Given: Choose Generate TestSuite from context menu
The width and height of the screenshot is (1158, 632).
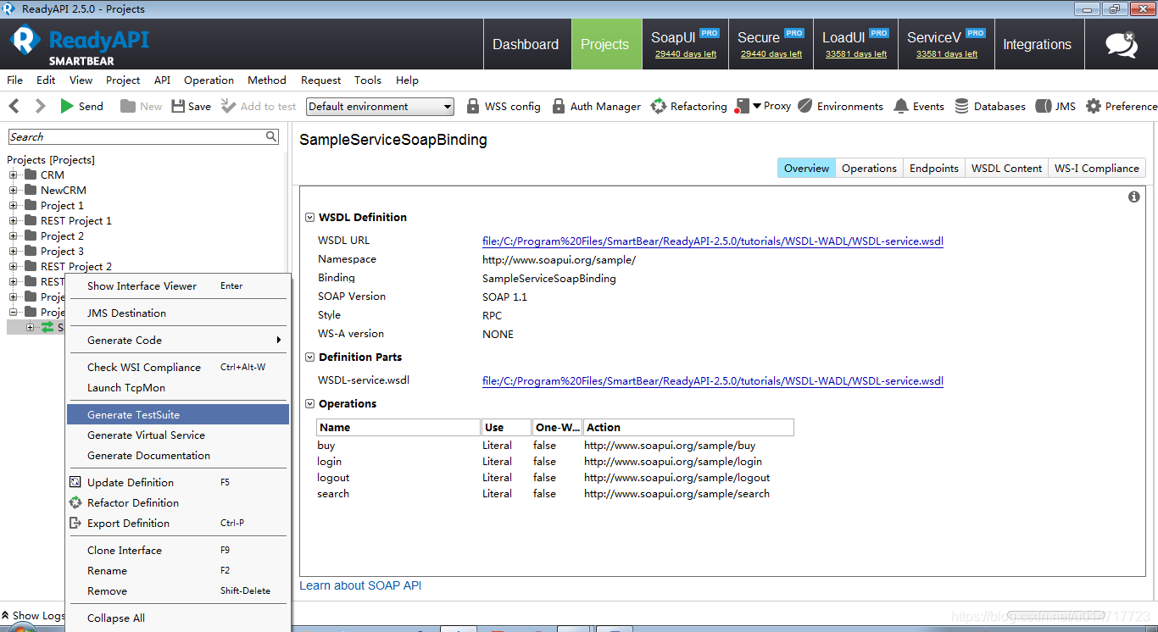Looking at the screenshot, I should tap(178, 414).
